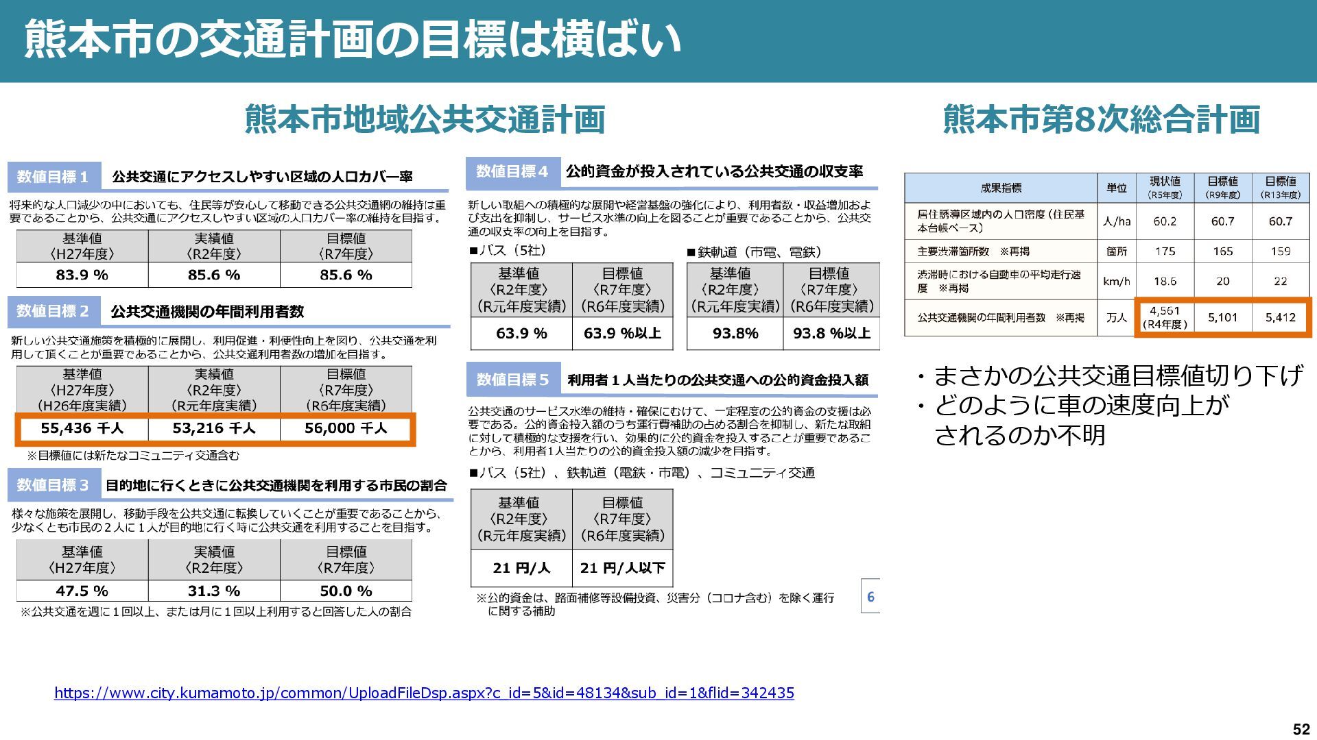Click the slide number 52
Screen dimensions: 1317x740
coord(1300,729)
